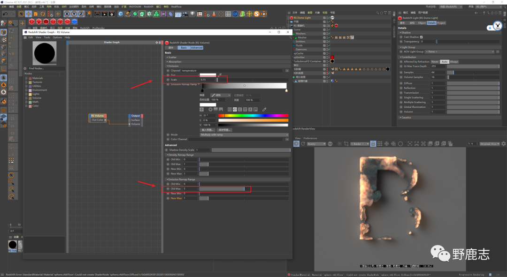507x277 pixels.
Task: Open the RenderView Preferences menu
Action: [310, 138]
